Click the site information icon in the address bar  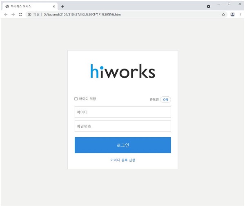[29, 15]
